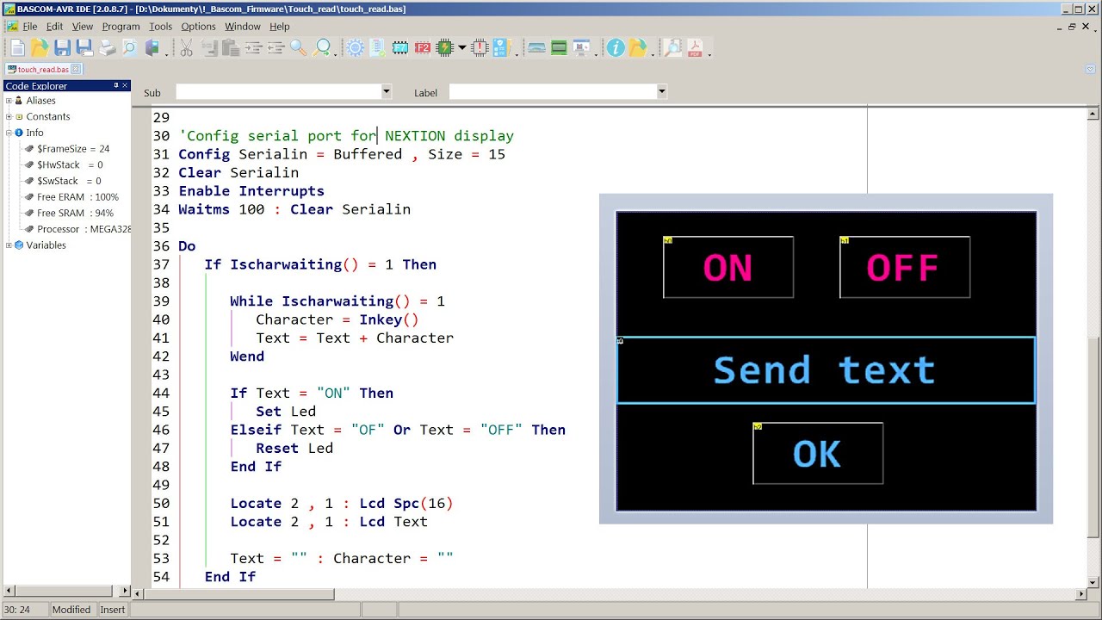1102x620 pixels.
Task: Click the program chip icon
Action: click(445, 48)
